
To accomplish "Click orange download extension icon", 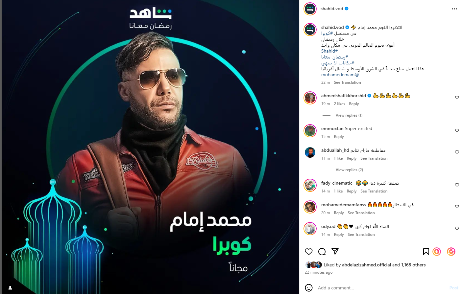I will 437,252.
